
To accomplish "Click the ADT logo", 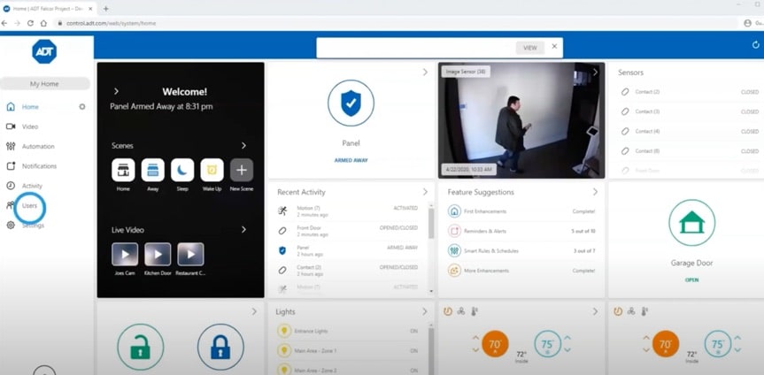I will click(44, 51).
